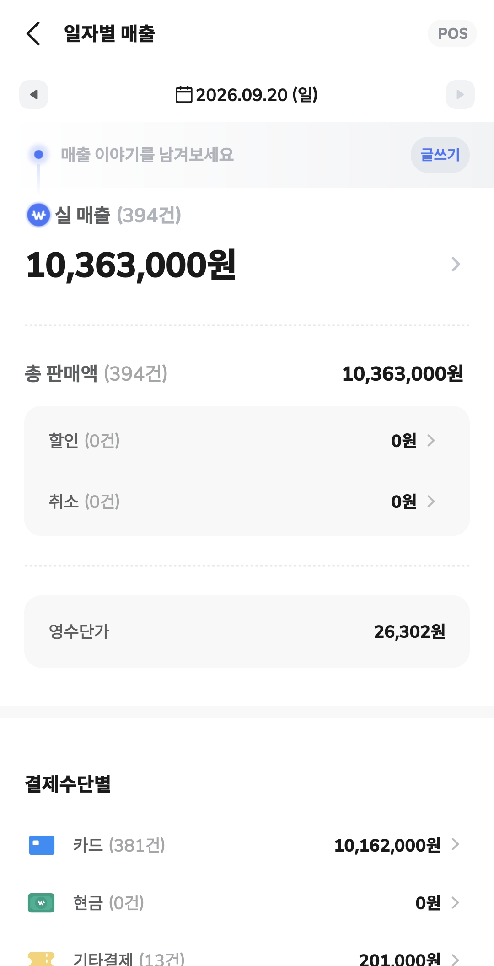Go to the next day's sales
494x966 pixels.
460,95
